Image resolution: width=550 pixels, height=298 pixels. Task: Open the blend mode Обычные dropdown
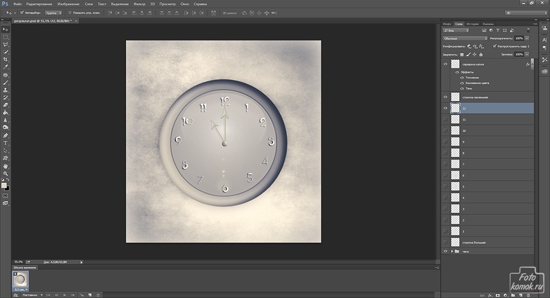[465, 39]
